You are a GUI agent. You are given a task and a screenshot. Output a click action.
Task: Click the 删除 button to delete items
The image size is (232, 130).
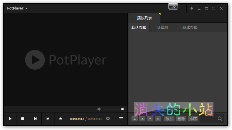[181, 119]
